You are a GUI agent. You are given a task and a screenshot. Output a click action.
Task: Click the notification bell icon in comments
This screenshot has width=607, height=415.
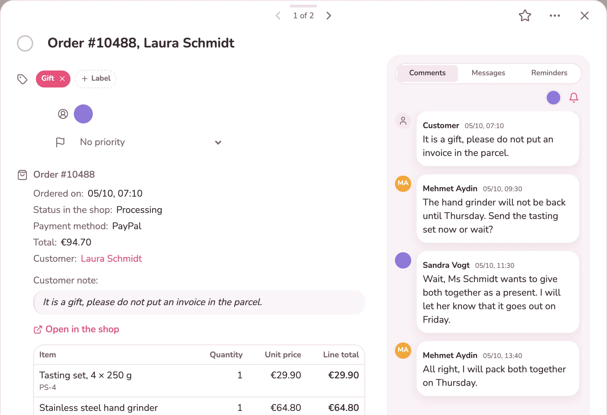(x=573, y=98)
